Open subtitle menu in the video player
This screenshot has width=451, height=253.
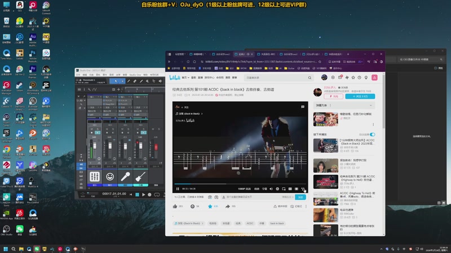[264, 189]
